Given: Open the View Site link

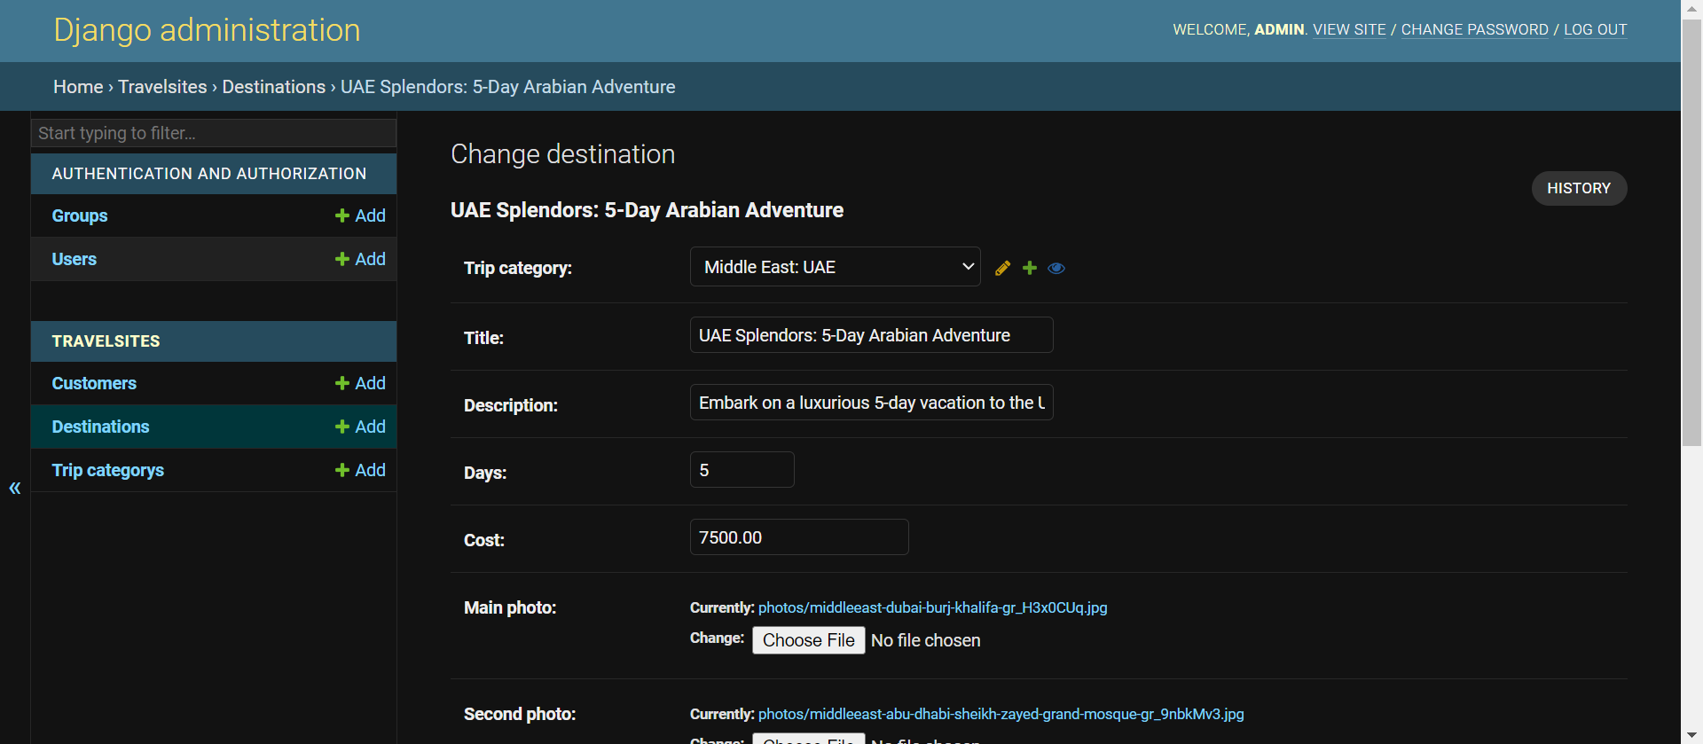Looking at the screenshot, I should 1349,29.
